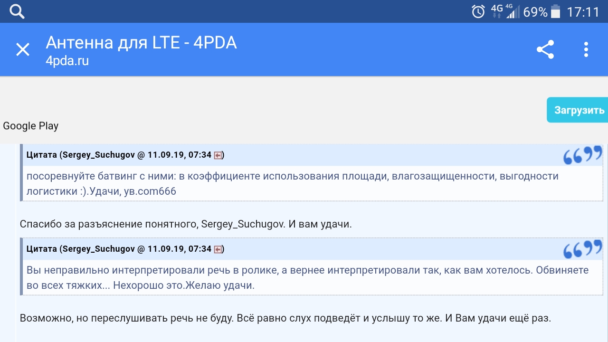
Task: Tap the quote text "посоревнуйте батвинг с ними"
Action: [x=293, y=183]
